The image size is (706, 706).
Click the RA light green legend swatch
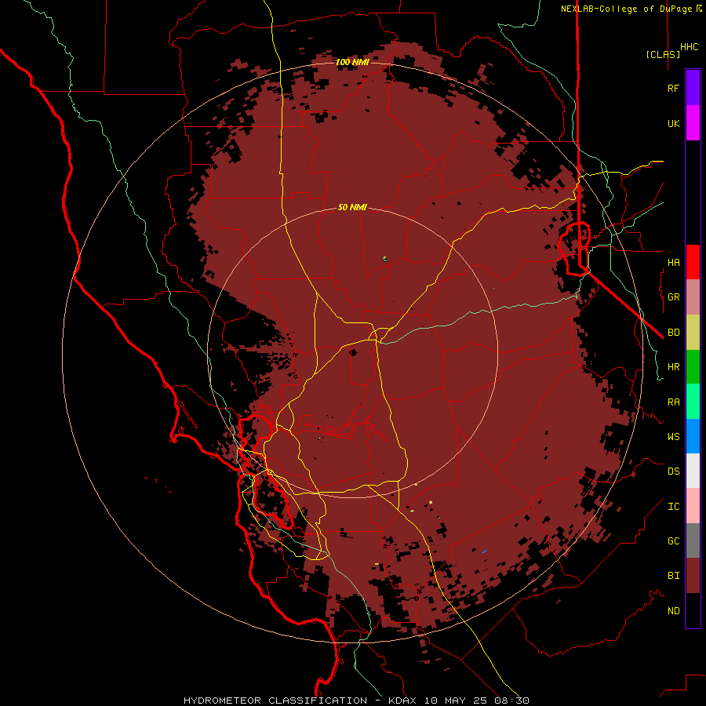tap(693, 402)
